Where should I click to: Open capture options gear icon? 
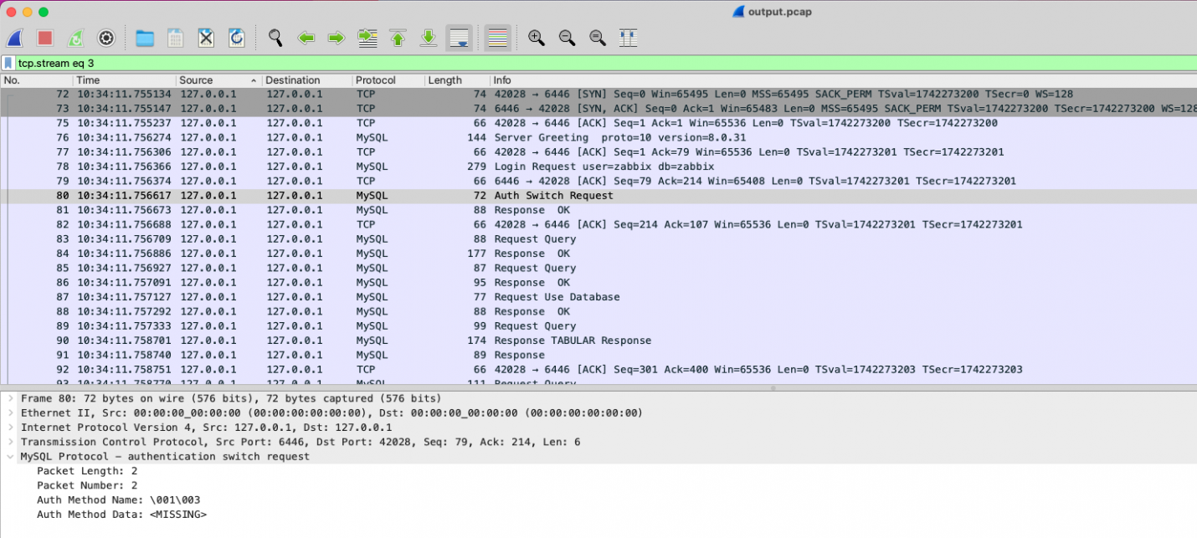(106, 38)
